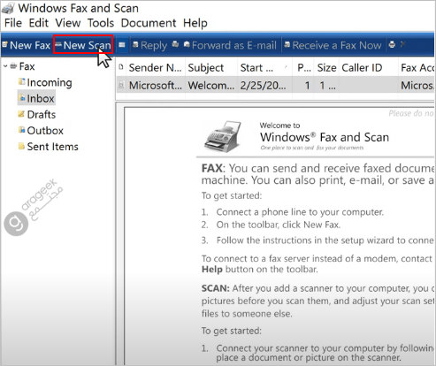Click the fax icon on the Microsoft row
Viewport: 436px width, 366px height.
[121, 85]
